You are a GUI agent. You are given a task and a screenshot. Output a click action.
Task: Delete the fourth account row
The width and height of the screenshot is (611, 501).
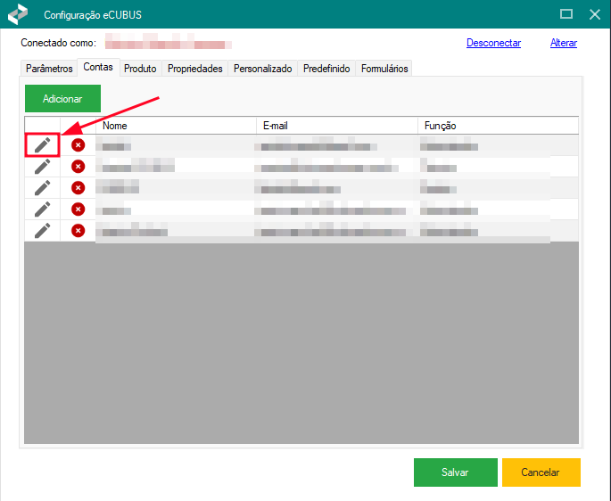pos(78,209)
